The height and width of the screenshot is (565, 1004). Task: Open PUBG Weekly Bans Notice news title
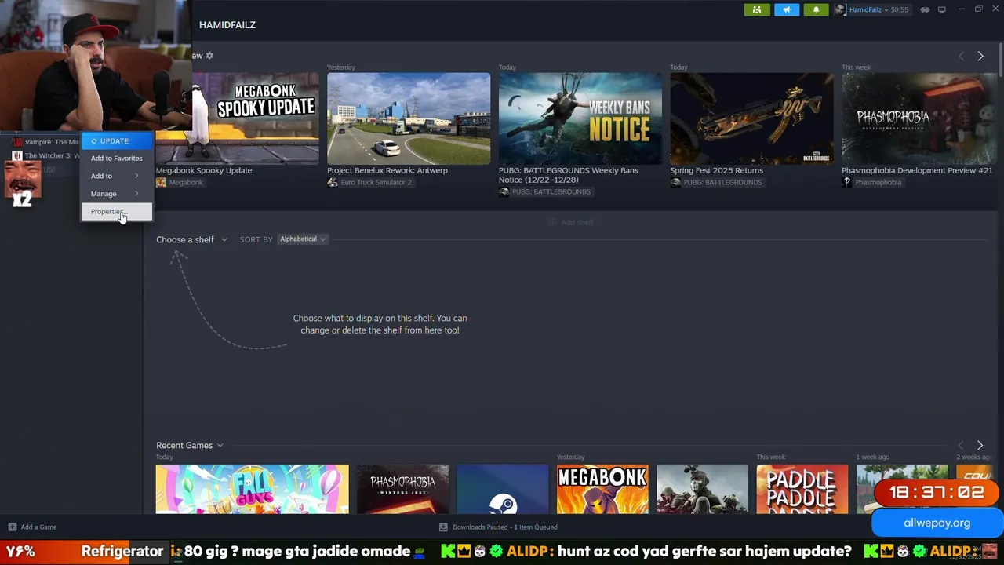click(569, 175)
